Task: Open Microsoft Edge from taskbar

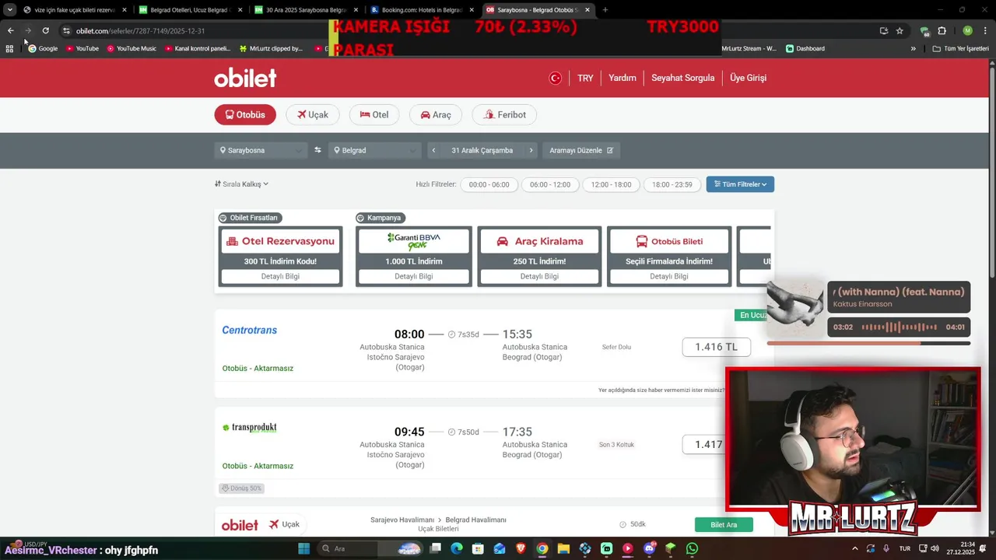Action: click(457, 548)
